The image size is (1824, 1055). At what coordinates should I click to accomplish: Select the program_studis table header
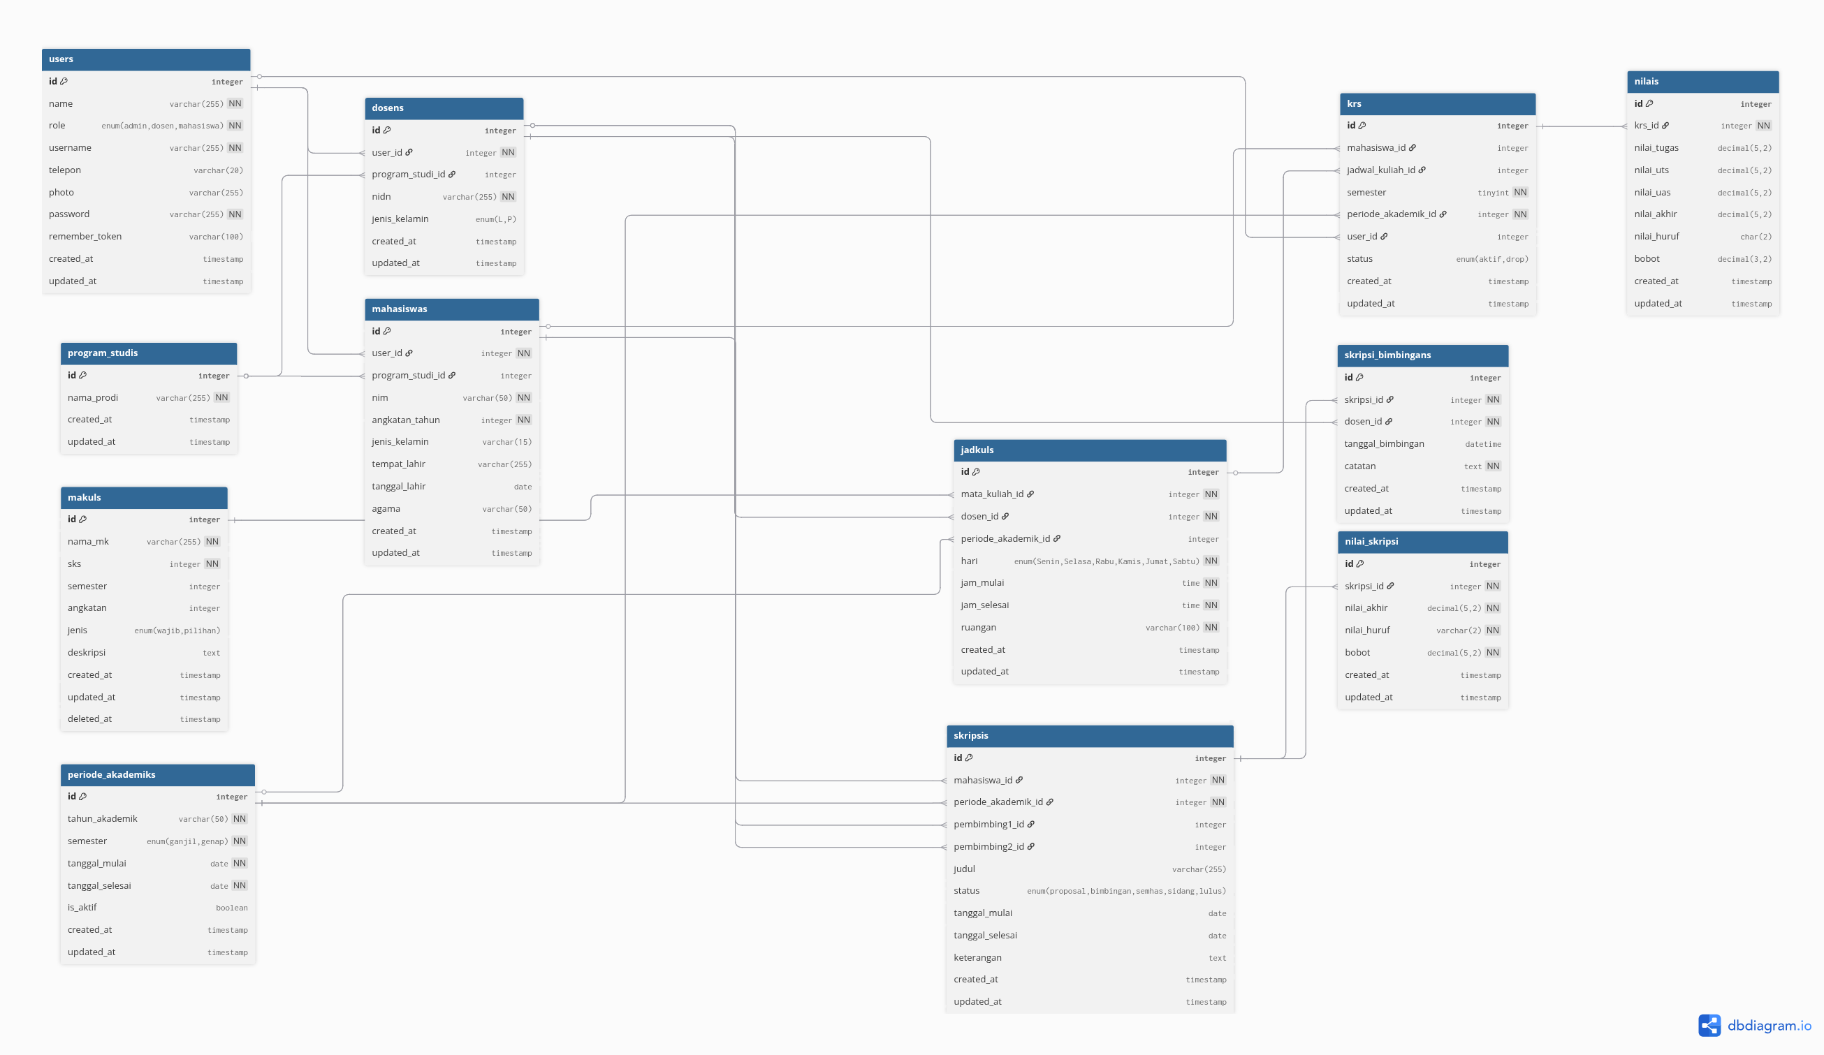[x=148, y=353]
